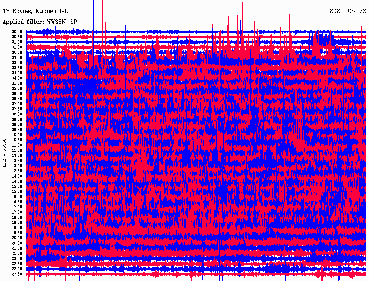Image resolution: width=369 pixels, height=281 pixels.
Task: Select the 13:00 time label
Action: [17, 166]
